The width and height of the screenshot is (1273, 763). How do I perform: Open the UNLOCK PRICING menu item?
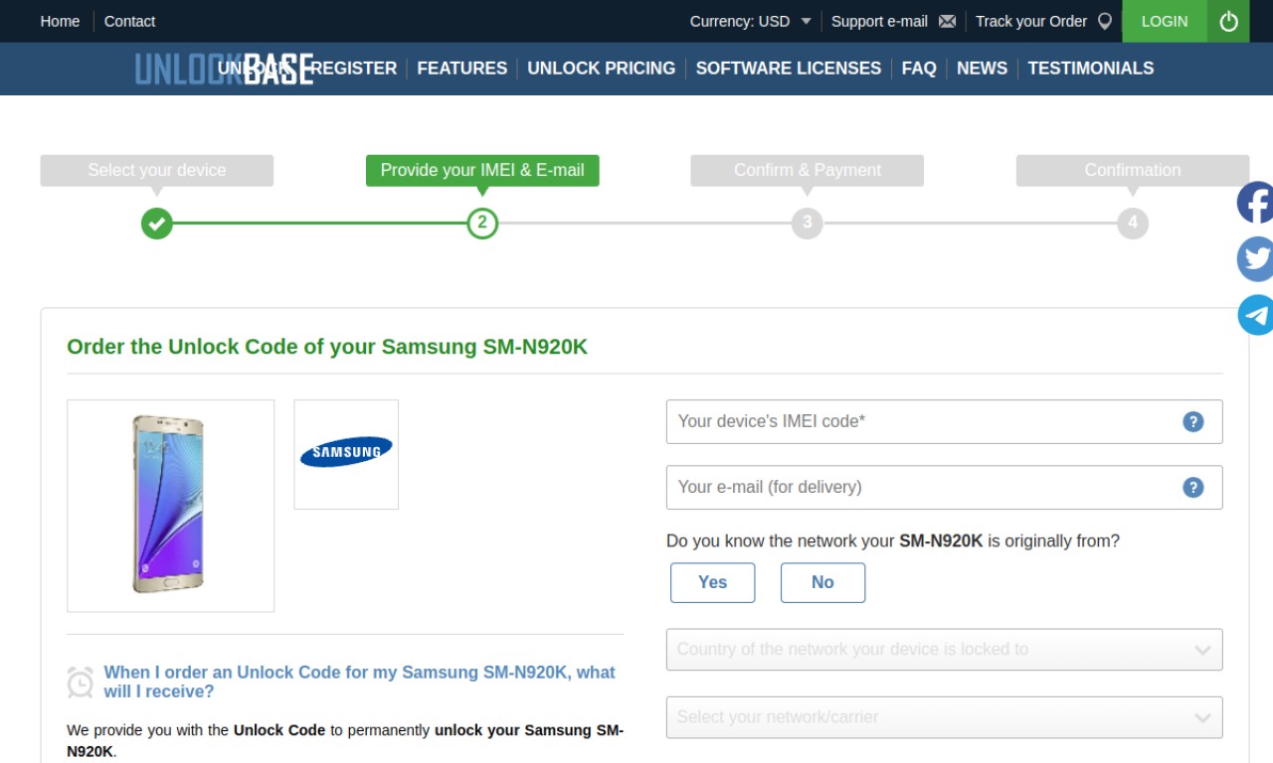click(601, 69)
